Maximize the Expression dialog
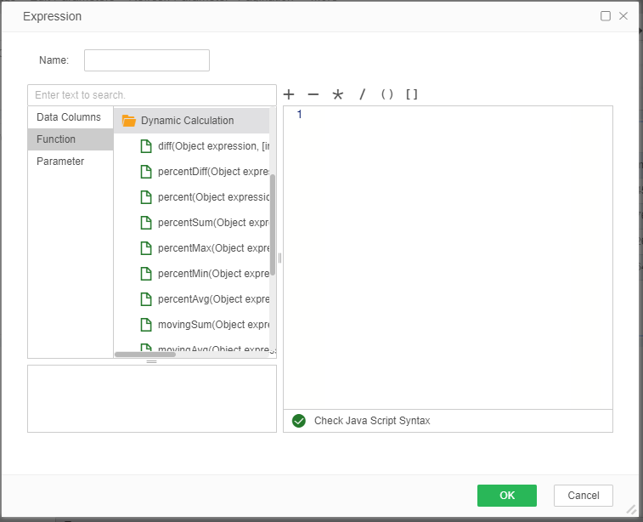The height and width of the screenshot is (522, 643). [606, 16]
